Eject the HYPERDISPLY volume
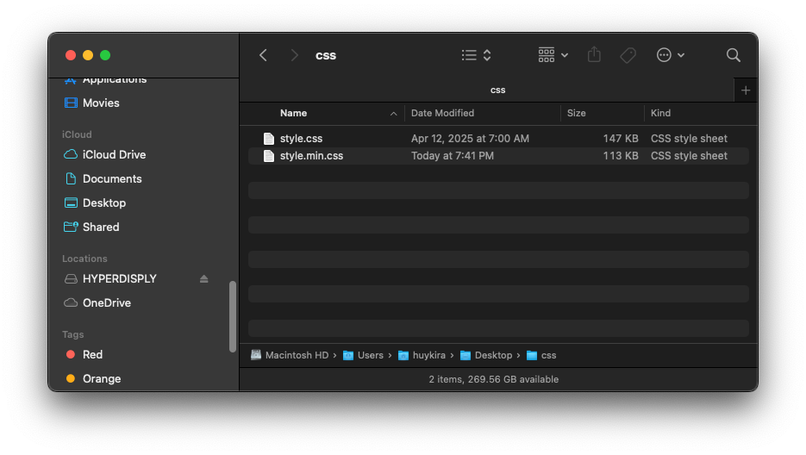The image size is (806, 455). tap(204, 279)
